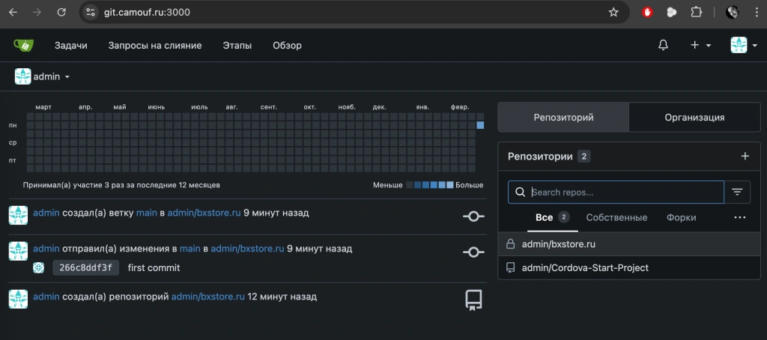
Task: Open Обзор in top navigation
Action: [287, 46]
